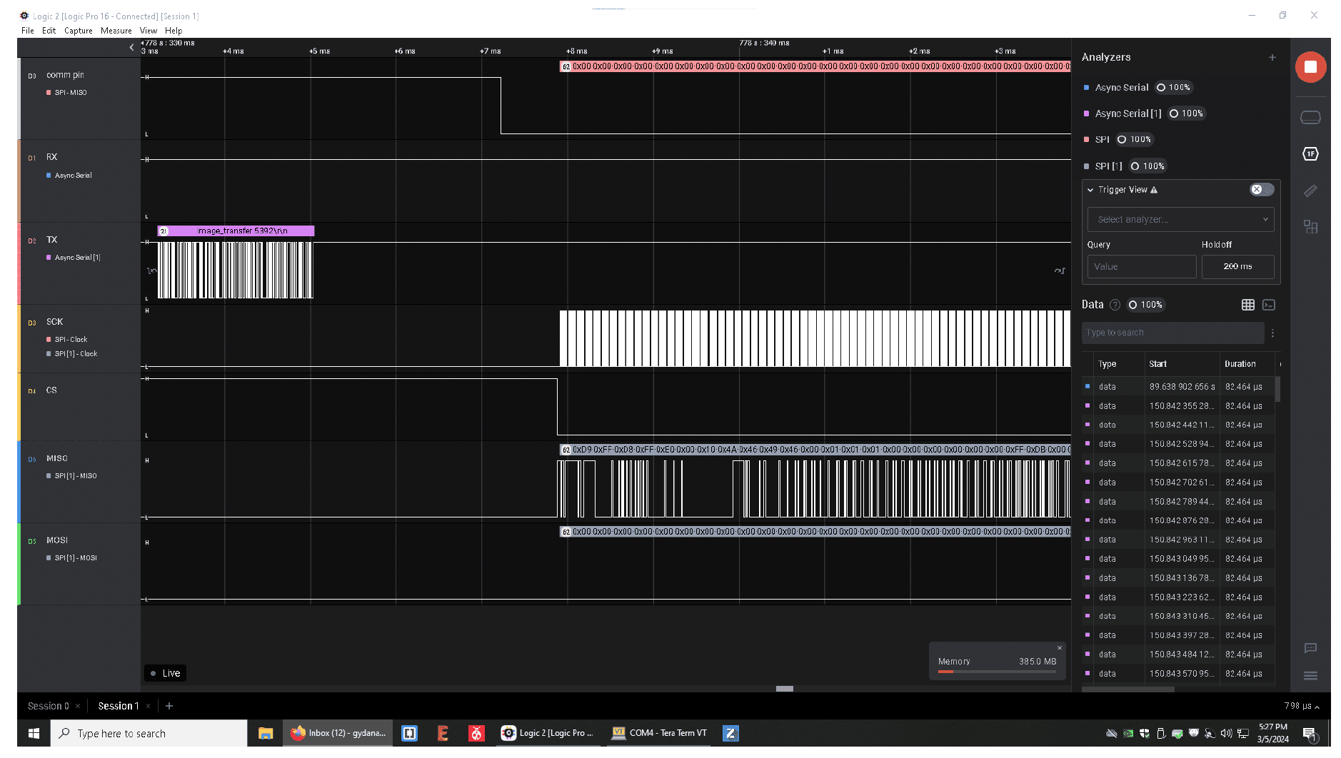1341x758 pixels.
Task: Click Data 100% progress indicator
Action: tap(1145, 305)
